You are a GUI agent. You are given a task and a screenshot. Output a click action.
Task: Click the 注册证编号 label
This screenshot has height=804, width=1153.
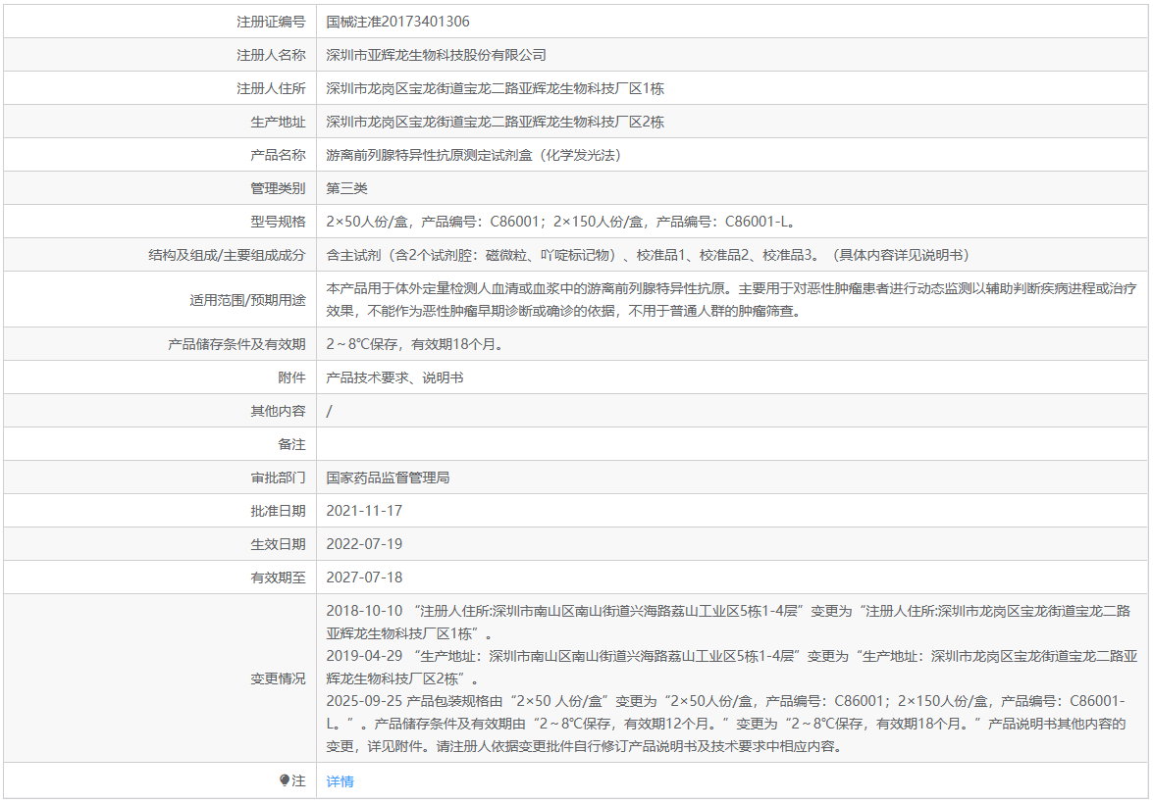(271, 22)
